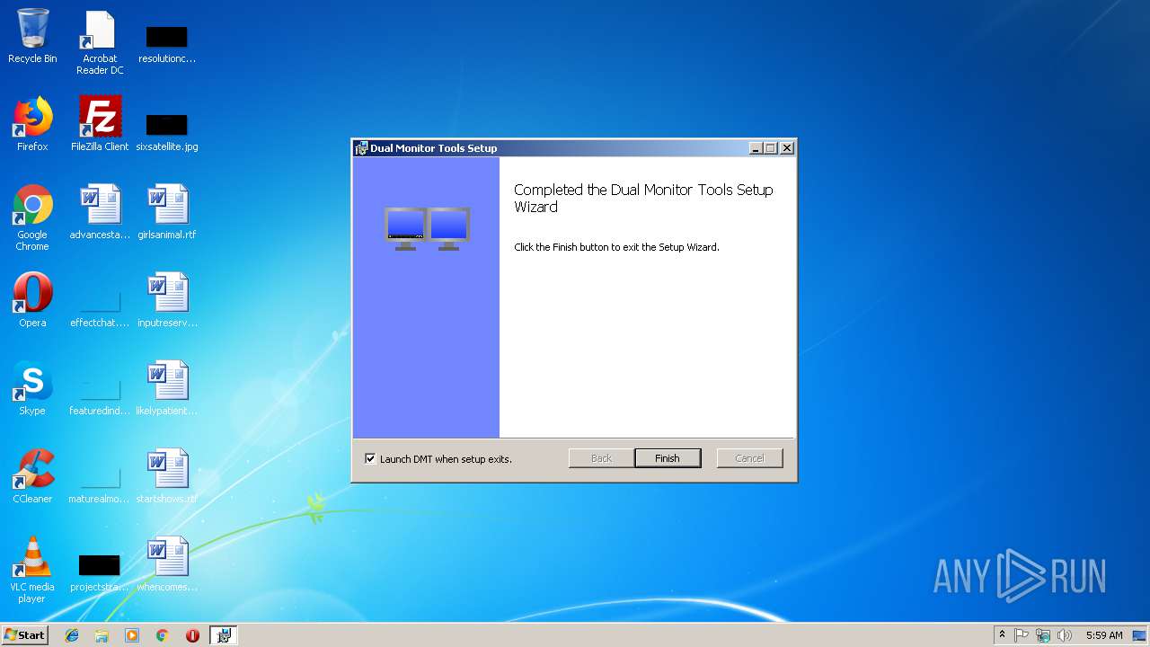Uncheck Launch DMT when setup exits
This screenshot has height=647, width=1150.
tap(370, 458)
